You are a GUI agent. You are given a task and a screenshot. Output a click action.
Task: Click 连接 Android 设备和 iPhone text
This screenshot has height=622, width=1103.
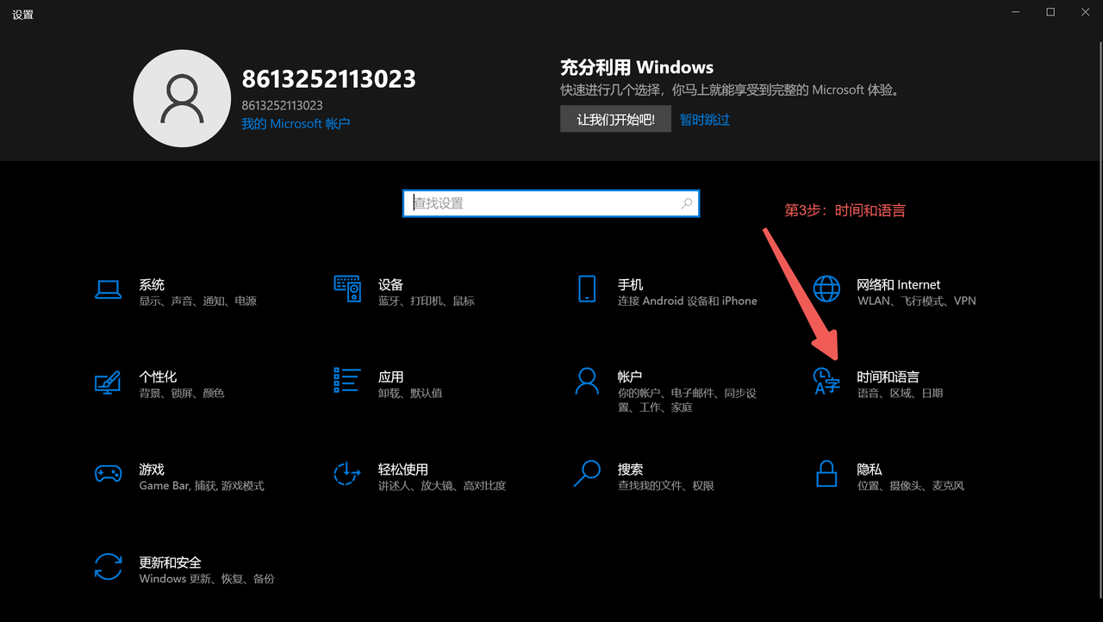(x=687, y=301)
